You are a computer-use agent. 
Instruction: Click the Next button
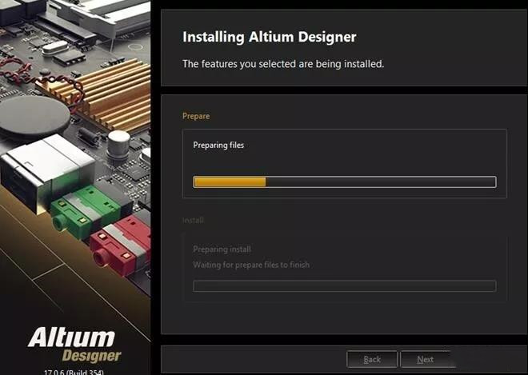(426, 360)
